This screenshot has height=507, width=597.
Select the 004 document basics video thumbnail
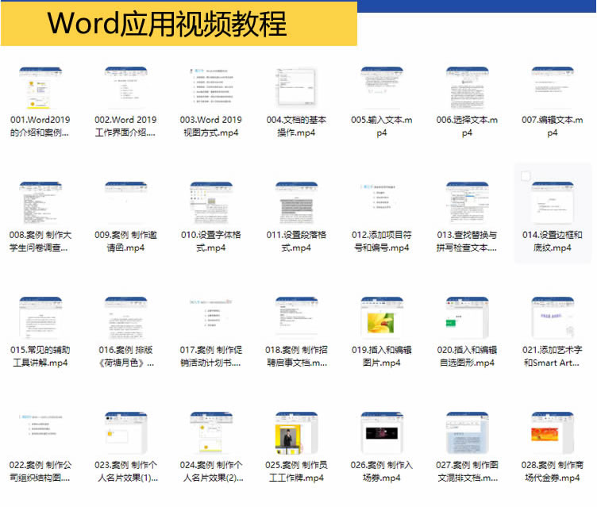296,88
